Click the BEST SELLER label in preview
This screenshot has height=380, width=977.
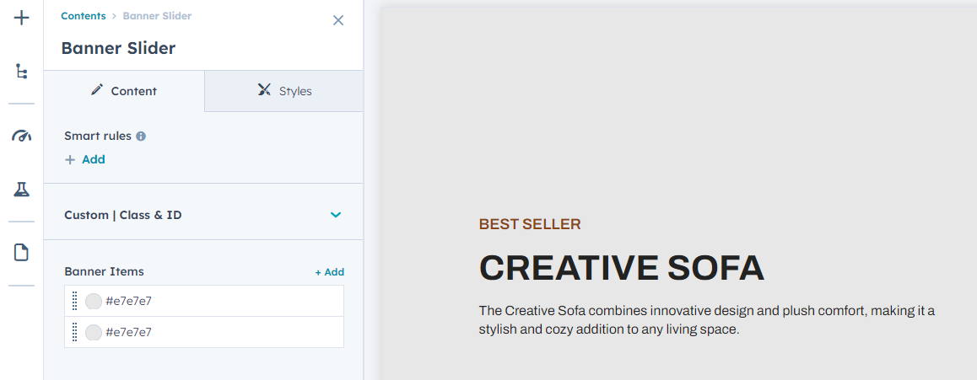(530, 224)
